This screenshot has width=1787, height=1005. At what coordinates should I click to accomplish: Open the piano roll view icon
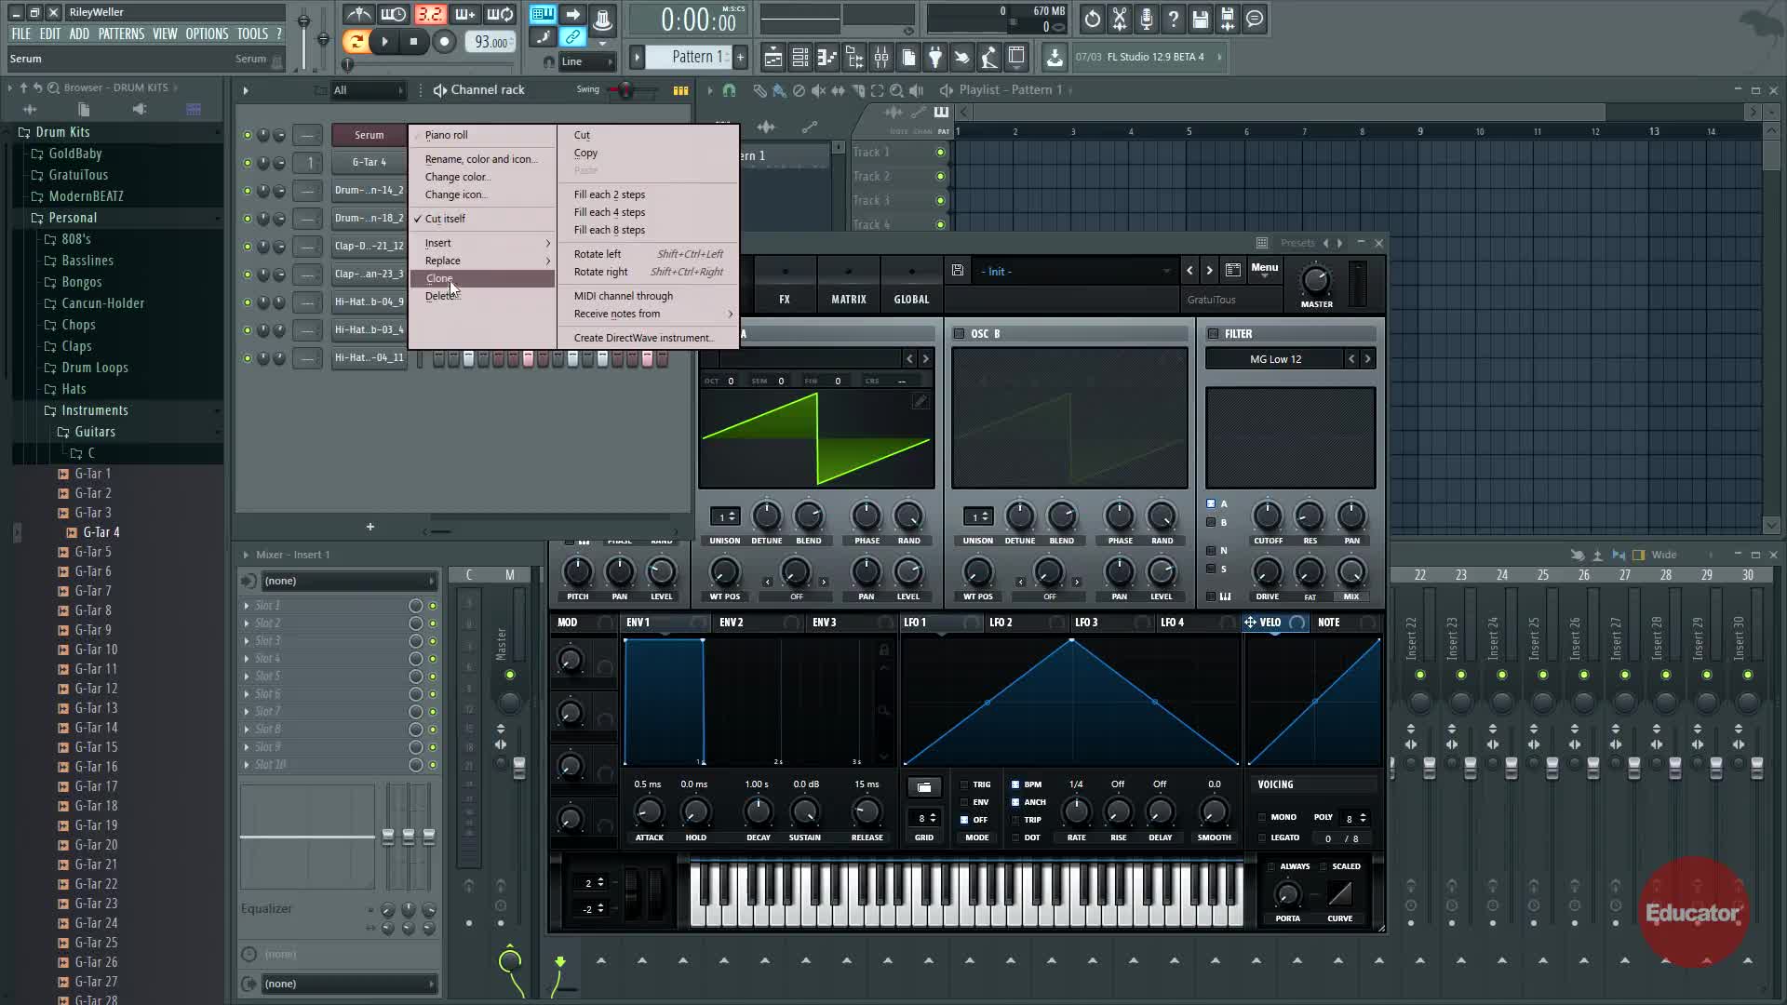pyautogui.click(x=826, y=58)
